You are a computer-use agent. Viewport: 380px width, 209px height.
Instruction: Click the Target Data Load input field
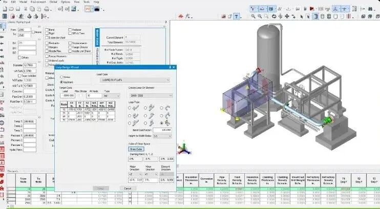(68, 96)
